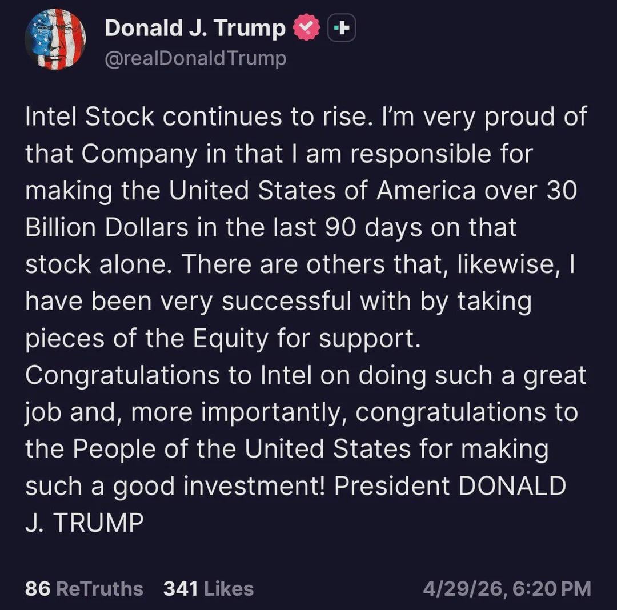Click the phrase "pieces of the Equity for support"
The height and width of the screenshot is (610, 617).
[x=222, y=339]
